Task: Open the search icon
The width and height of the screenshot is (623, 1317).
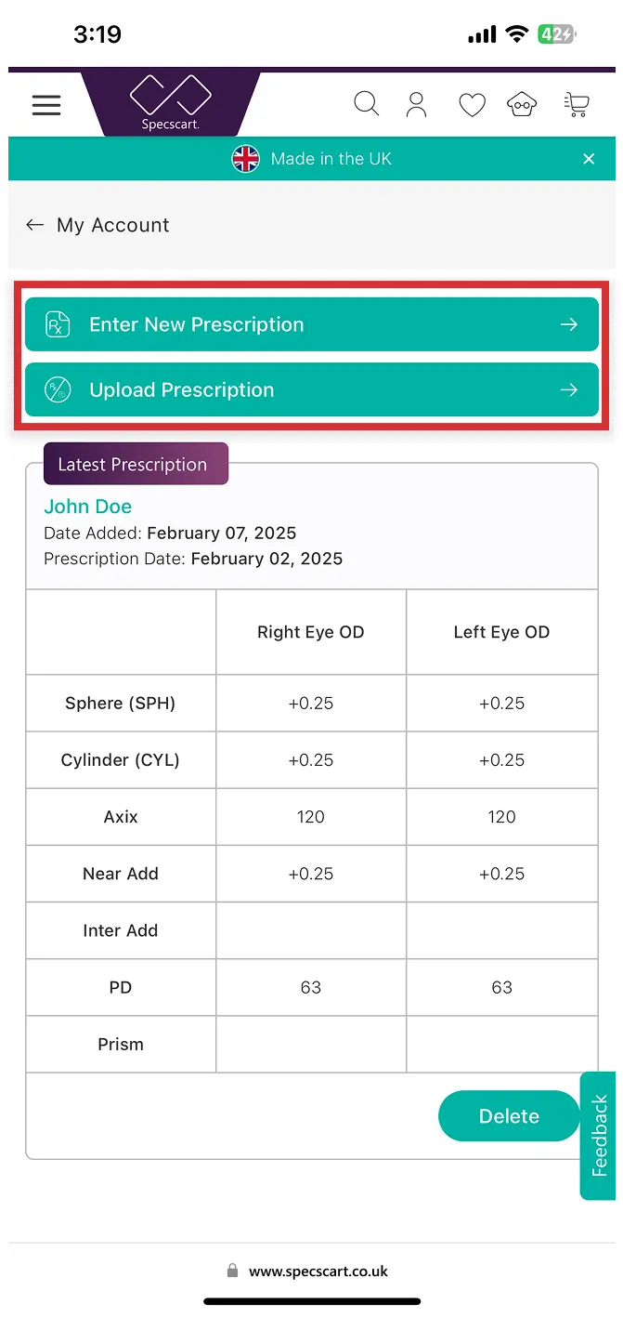Action: [366, 103]
